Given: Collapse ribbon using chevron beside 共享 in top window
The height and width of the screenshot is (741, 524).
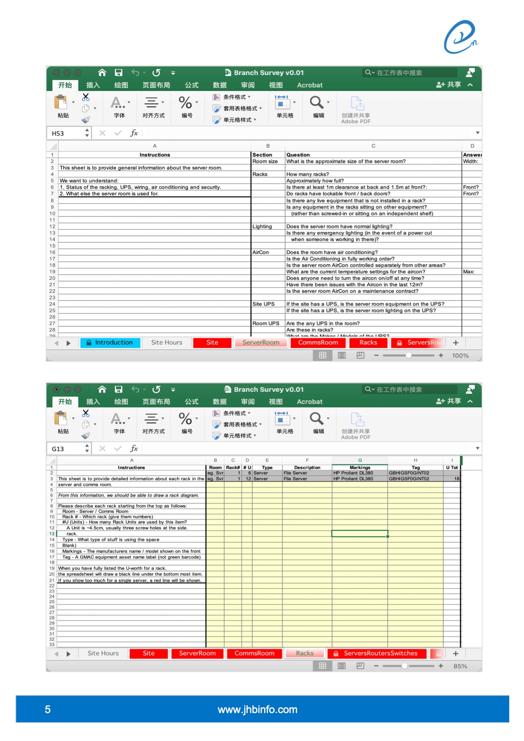Looking at the screenshot, I should point(470,85).
